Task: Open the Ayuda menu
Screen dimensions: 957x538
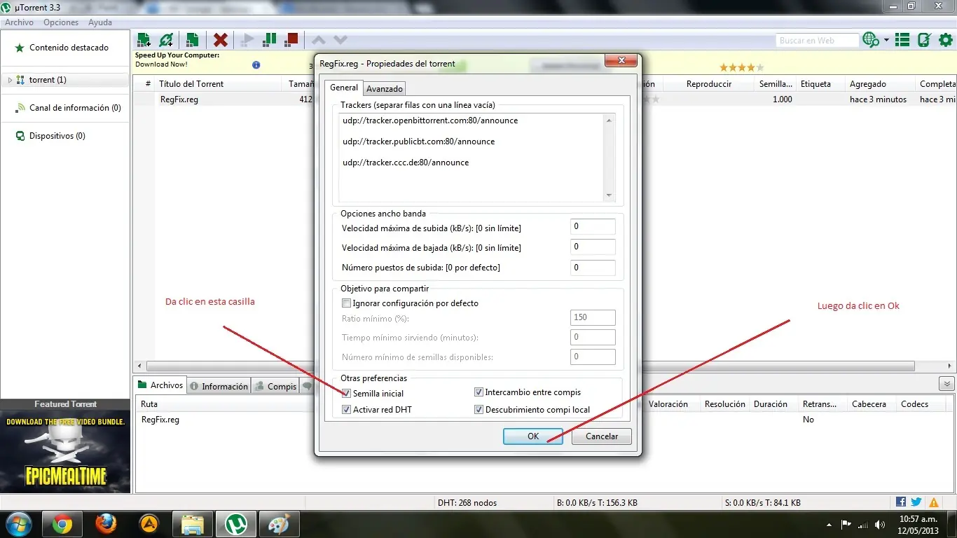Action: pos(100,22)
